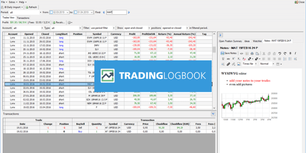The image size is (306, 153).
Task: Save the trade notes with Save Notes
Action: coord(228,53)
